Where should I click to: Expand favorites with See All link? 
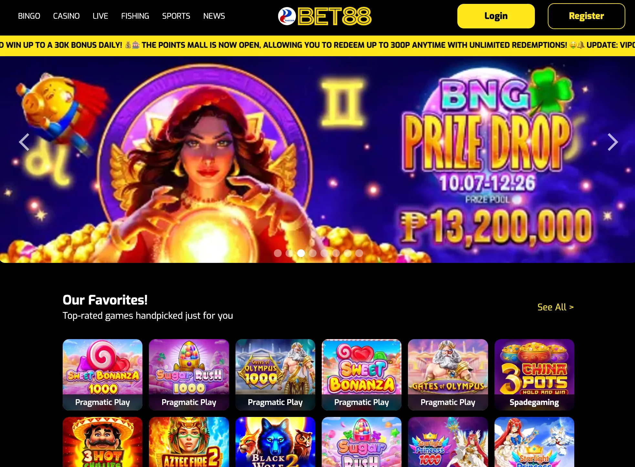click(556, 307)
